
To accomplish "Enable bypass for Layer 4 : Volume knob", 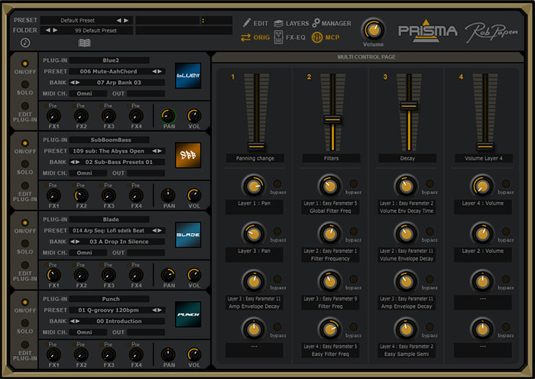I will click(506, 184).
